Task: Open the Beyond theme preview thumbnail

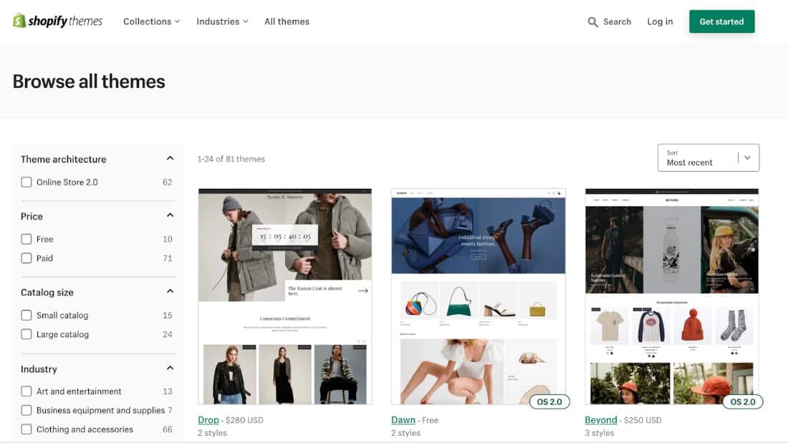Action: click(671, 296)
